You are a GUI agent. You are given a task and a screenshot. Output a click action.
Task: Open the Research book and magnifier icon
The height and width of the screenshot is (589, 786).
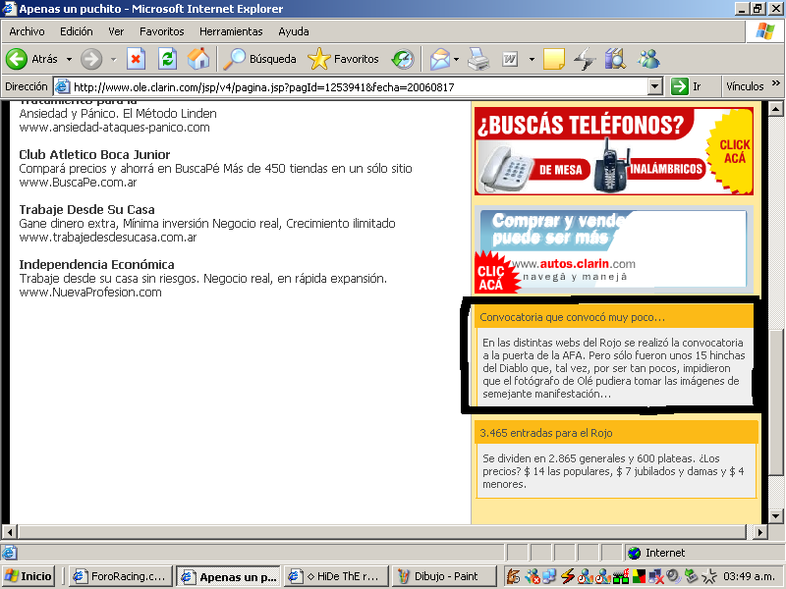[616, 59]
